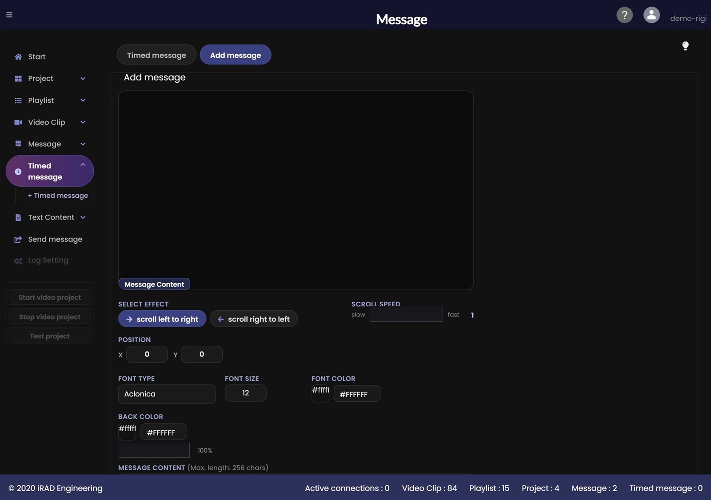The image size is (711, 500).
Task: Click the Message sidebar icon
Action: 18,144
